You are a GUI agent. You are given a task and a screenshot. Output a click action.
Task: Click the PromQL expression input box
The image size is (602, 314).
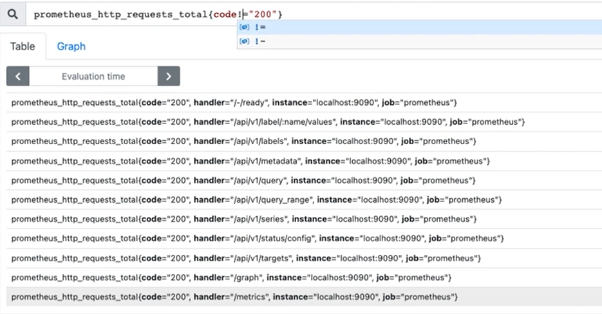(x=386, y=14)
